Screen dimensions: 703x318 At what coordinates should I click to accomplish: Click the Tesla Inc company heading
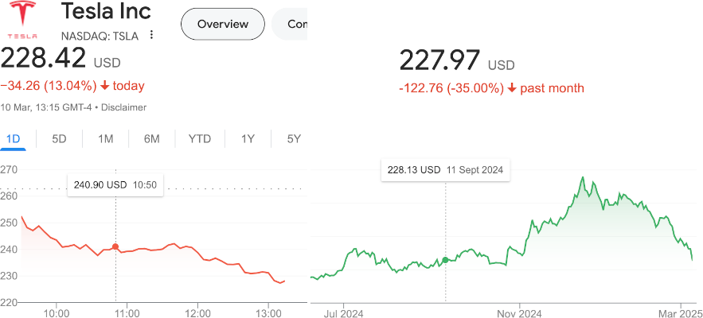coord(106,12)
